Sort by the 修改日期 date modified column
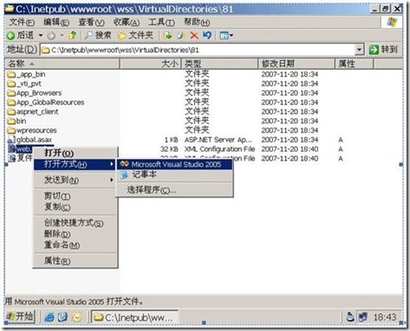Viewport: 410px width, 331px height. pyautogui.click(x=296, y=63)
